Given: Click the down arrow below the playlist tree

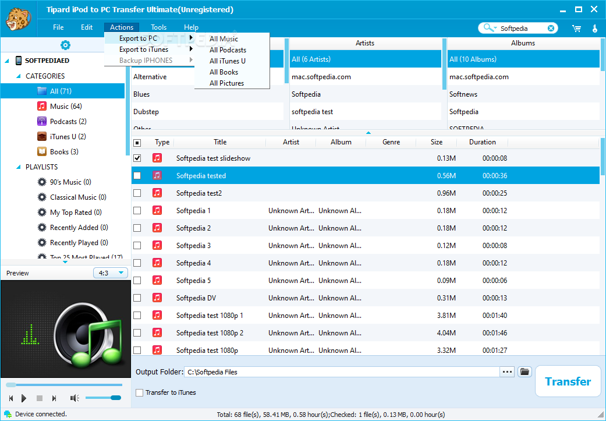Looking at the screenshot, I should coord(65,262).
